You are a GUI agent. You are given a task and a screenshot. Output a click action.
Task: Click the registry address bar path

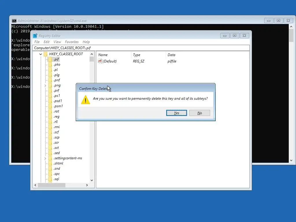click(141, 48)
